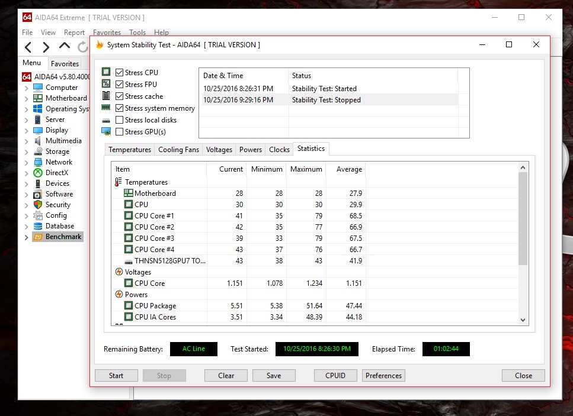
Task: Click the Operating System Windows icon
Action: (38, 109)
